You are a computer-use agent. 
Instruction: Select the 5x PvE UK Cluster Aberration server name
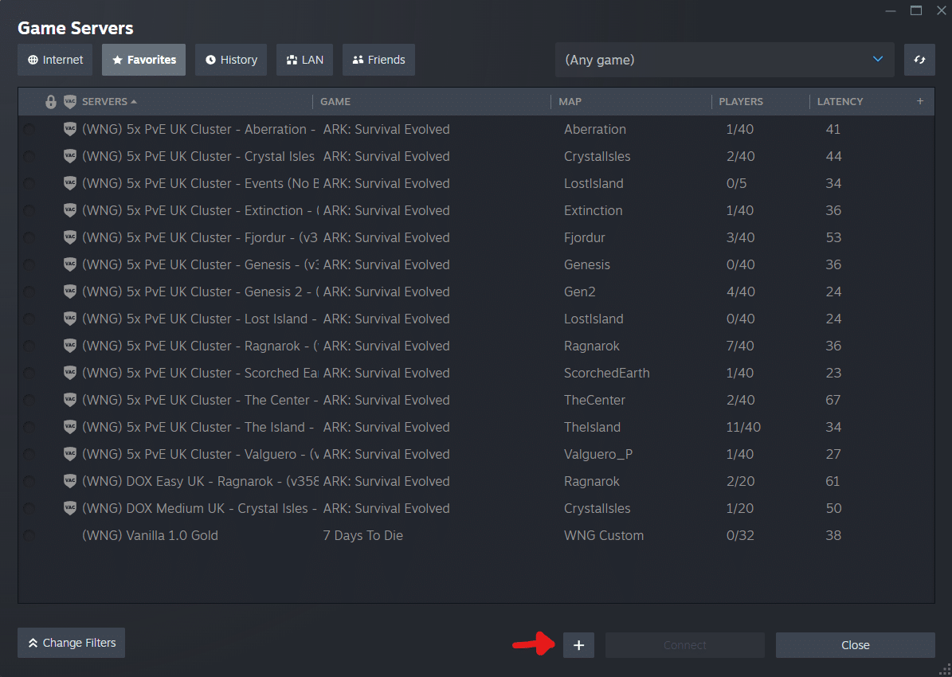pos(200,129)
